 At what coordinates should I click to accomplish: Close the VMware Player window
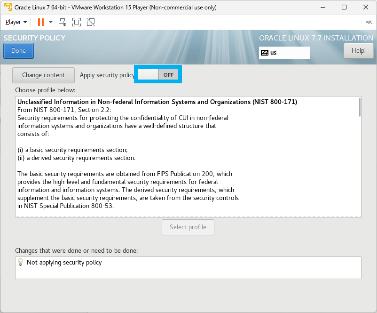coord(365,7)
